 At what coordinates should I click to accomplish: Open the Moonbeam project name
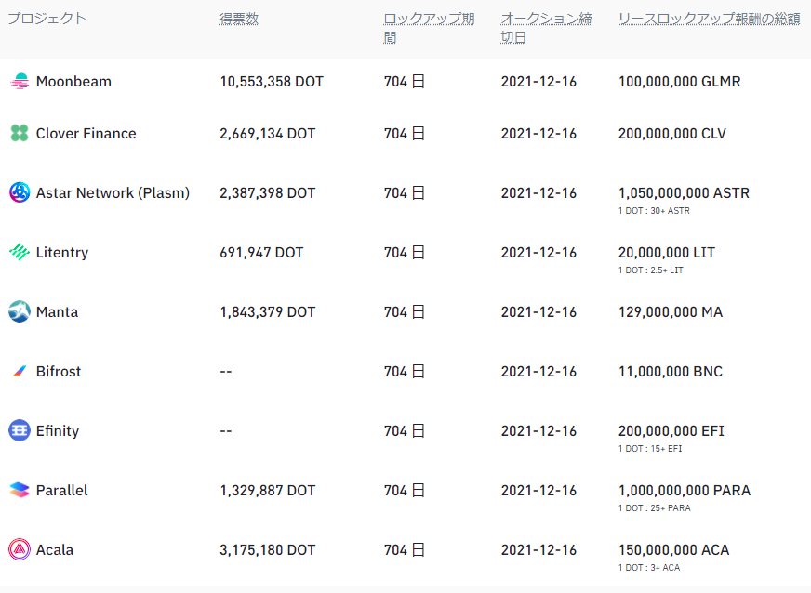click(x=74, y=82)
